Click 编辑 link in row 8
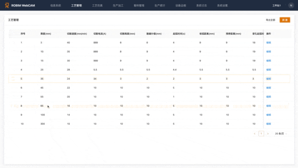The height and width of the screenshot is (168, 298). (269, 106)
